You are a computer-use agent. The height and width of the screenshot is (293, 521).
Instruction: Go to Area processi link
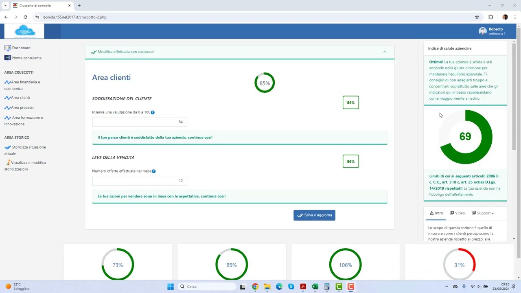22,107
